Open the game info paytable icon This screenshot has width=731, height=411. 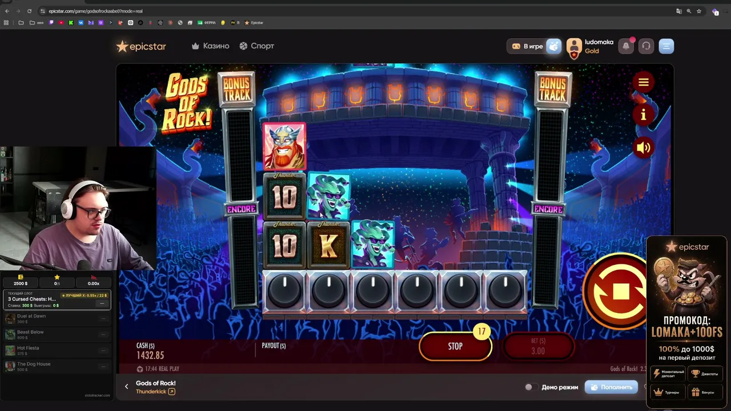(x=644, y=115)
